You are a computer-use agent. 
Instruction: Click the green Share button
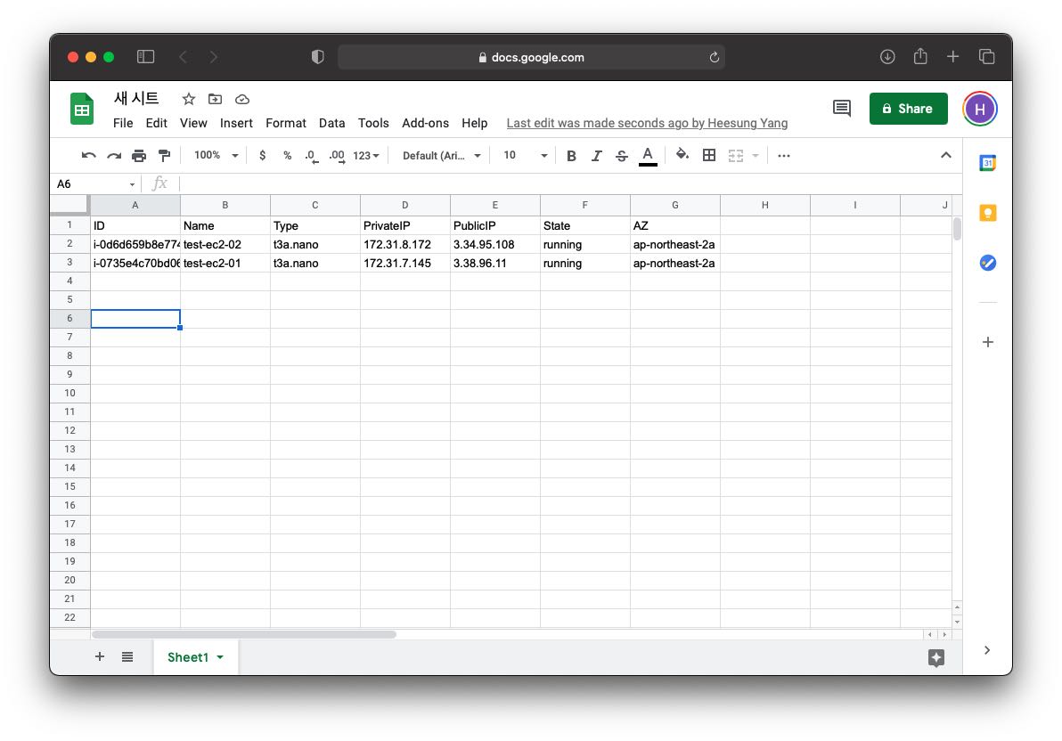point(908,109)
